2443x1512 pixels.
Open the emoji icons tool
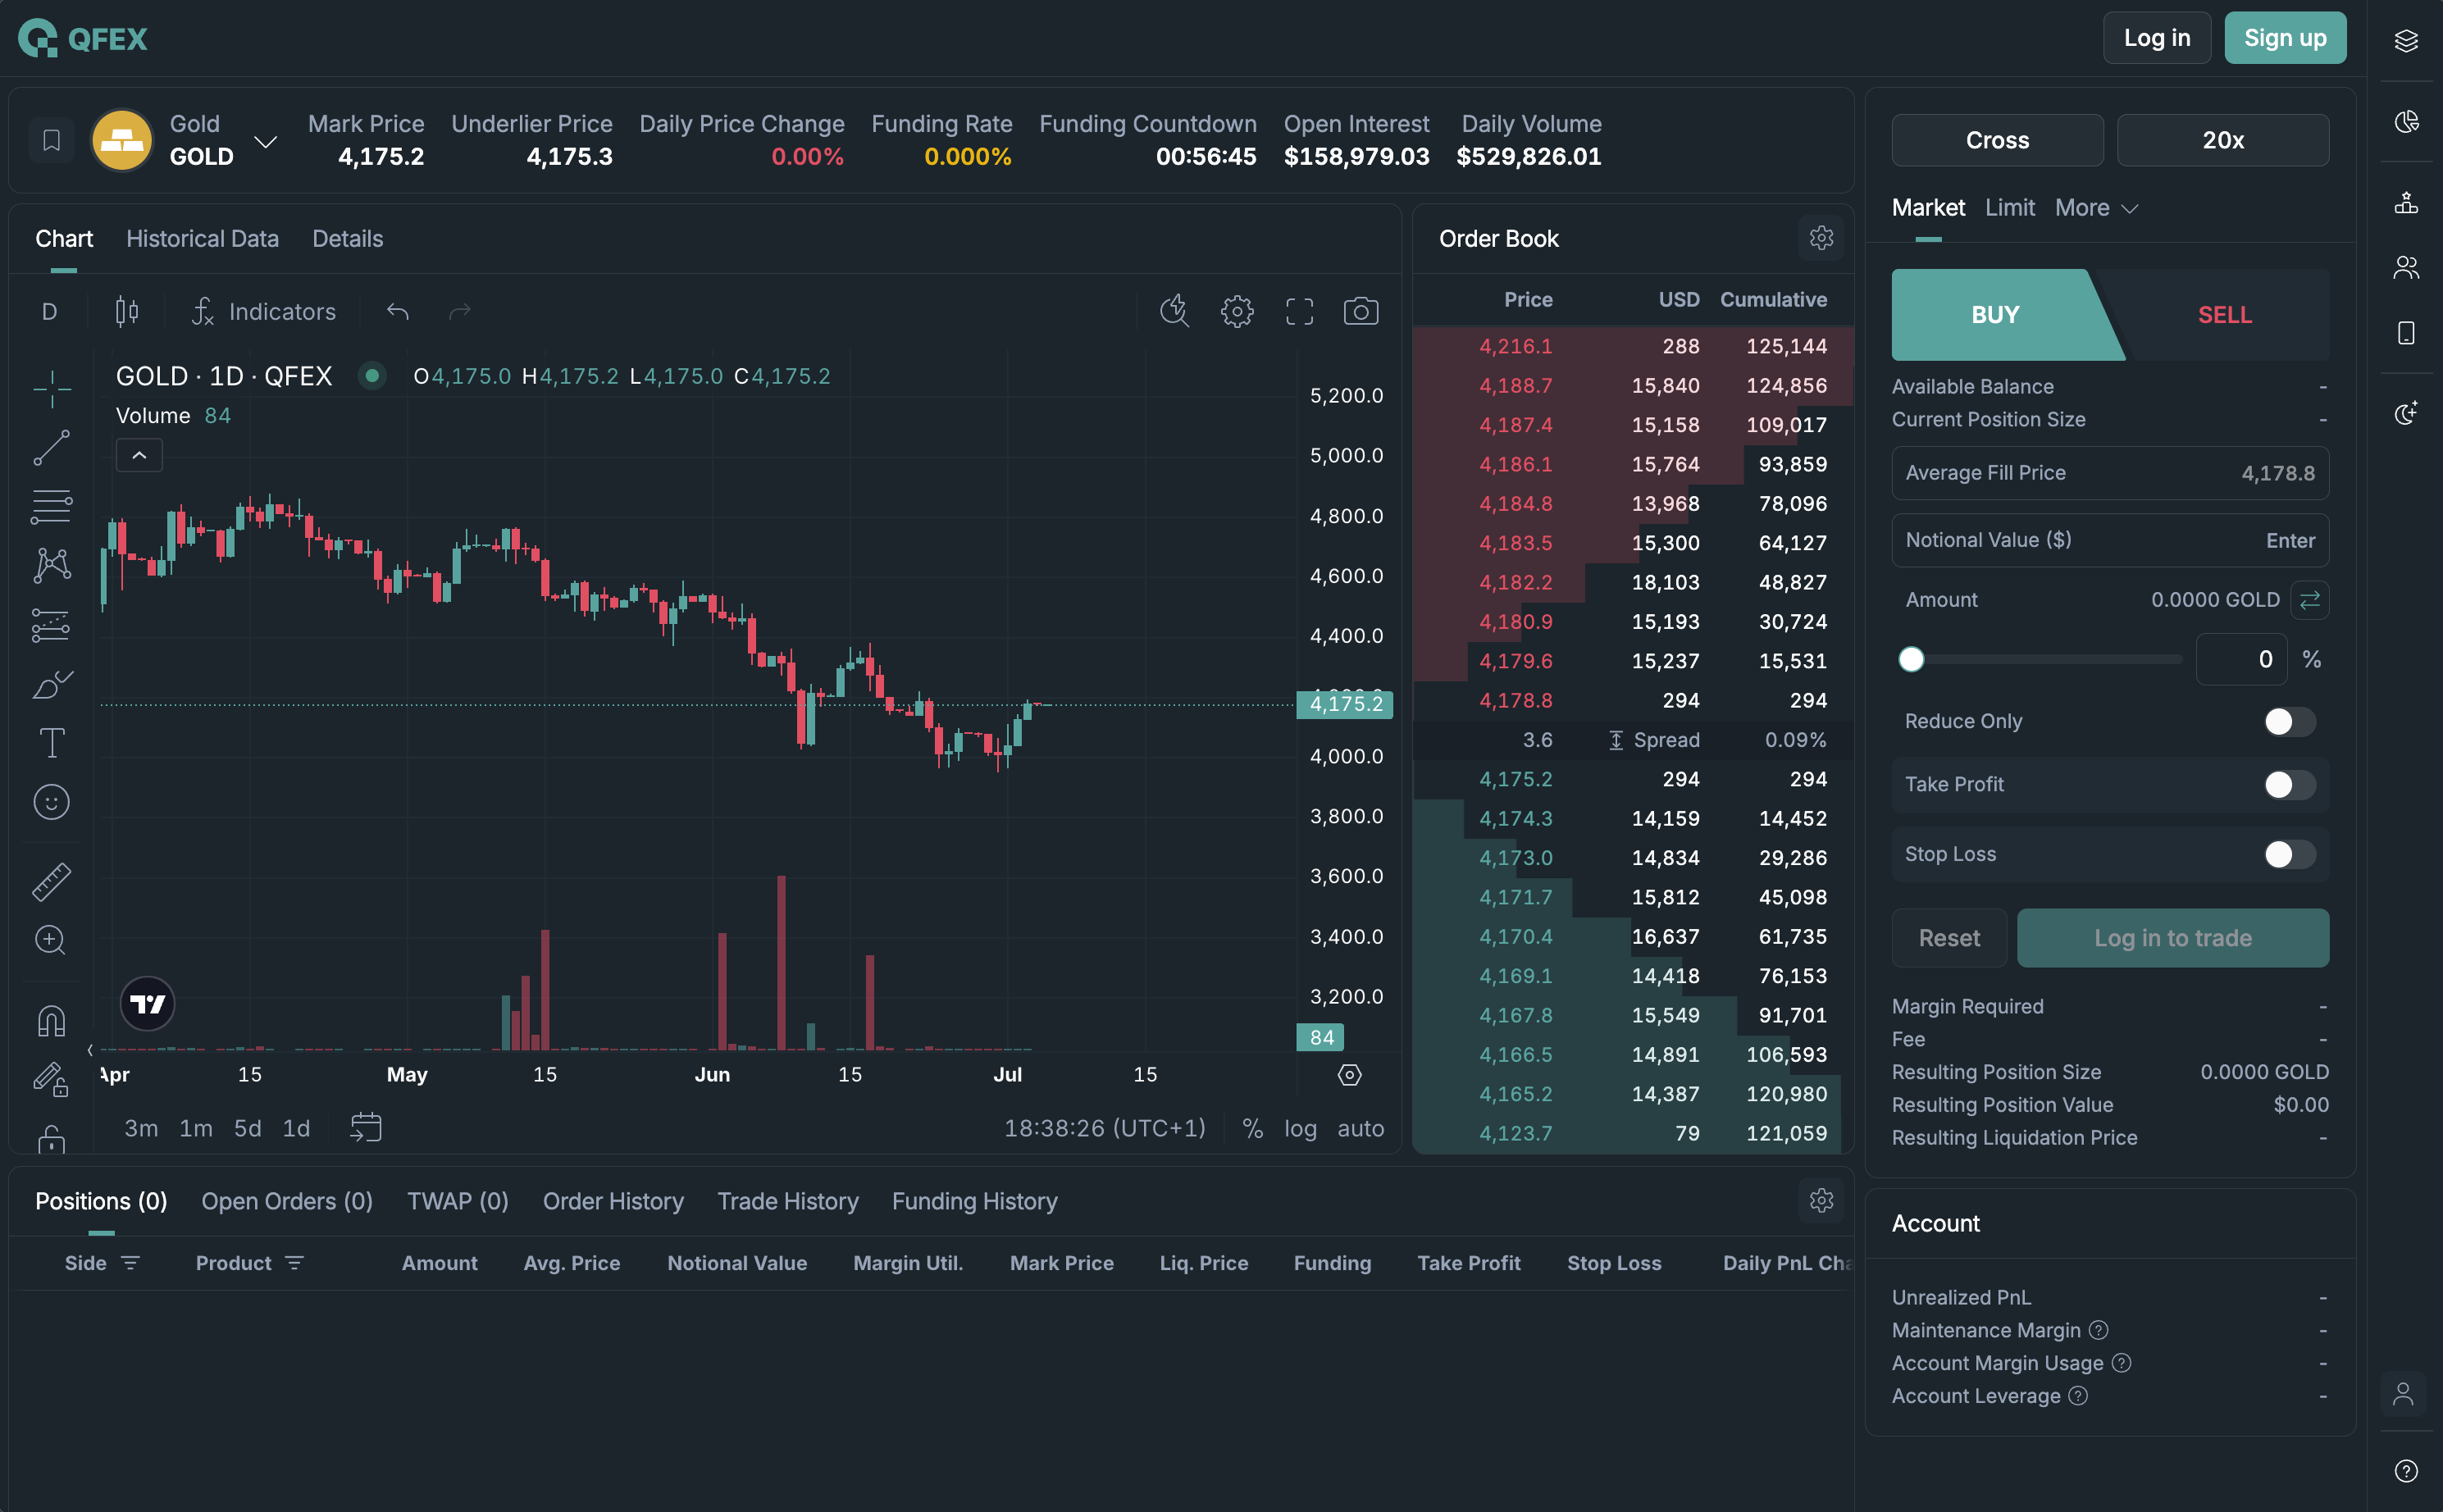(x=51, y=802)
